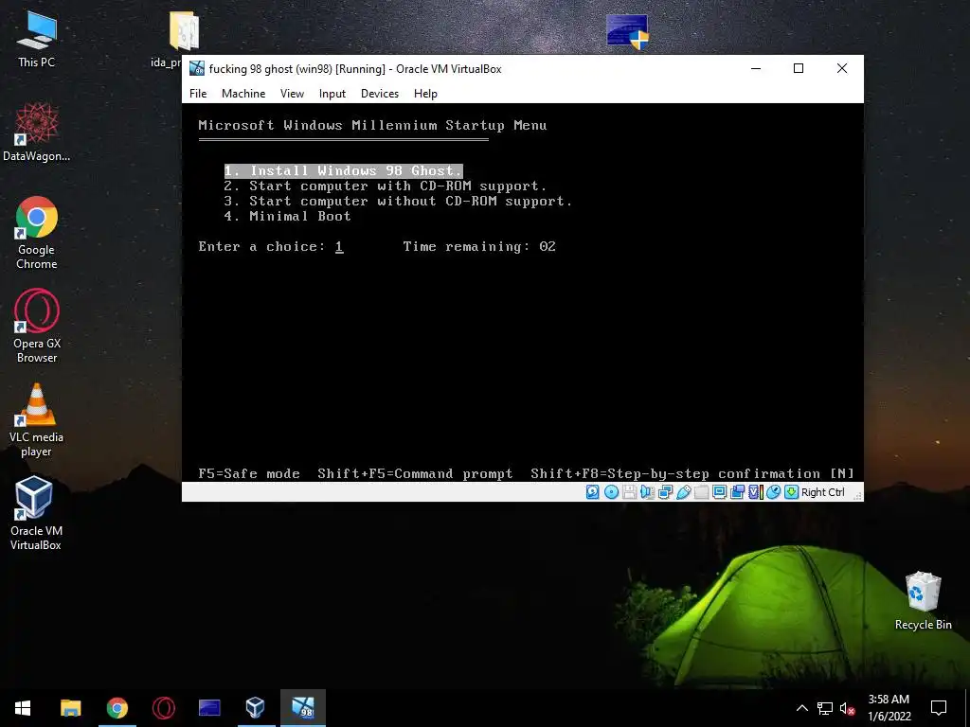Minimize the VirtualBox VM window
The image size is (970, 727).
755,68
